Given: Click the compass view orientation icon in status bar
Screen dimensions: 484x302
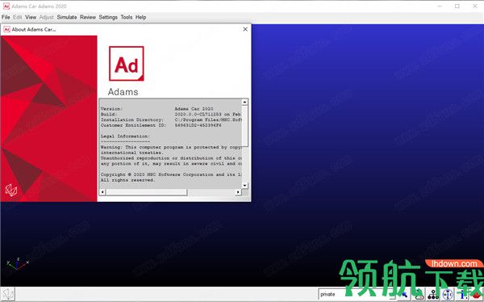Looking at the screenshot, I should point(447,294).
